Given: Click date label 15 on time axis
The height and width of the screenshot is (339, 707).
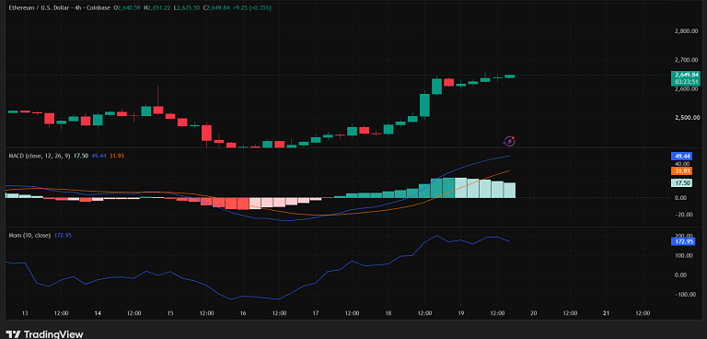Looking at the screenshot, I should (x=170, y=313).
